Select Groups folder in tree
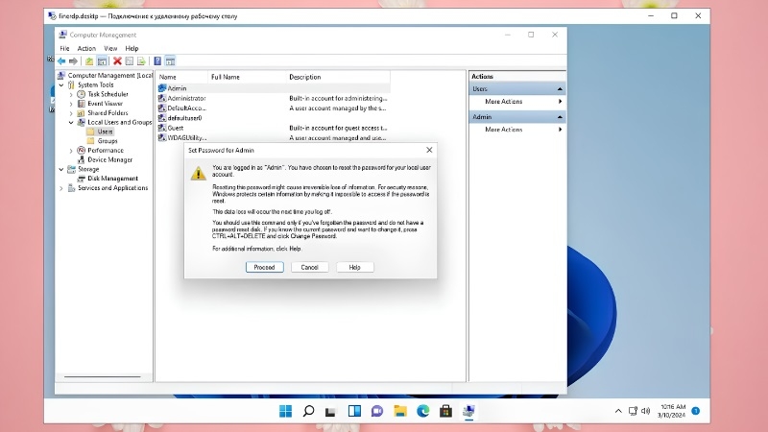Screen dimensions: 768x432 click(108, 140)
